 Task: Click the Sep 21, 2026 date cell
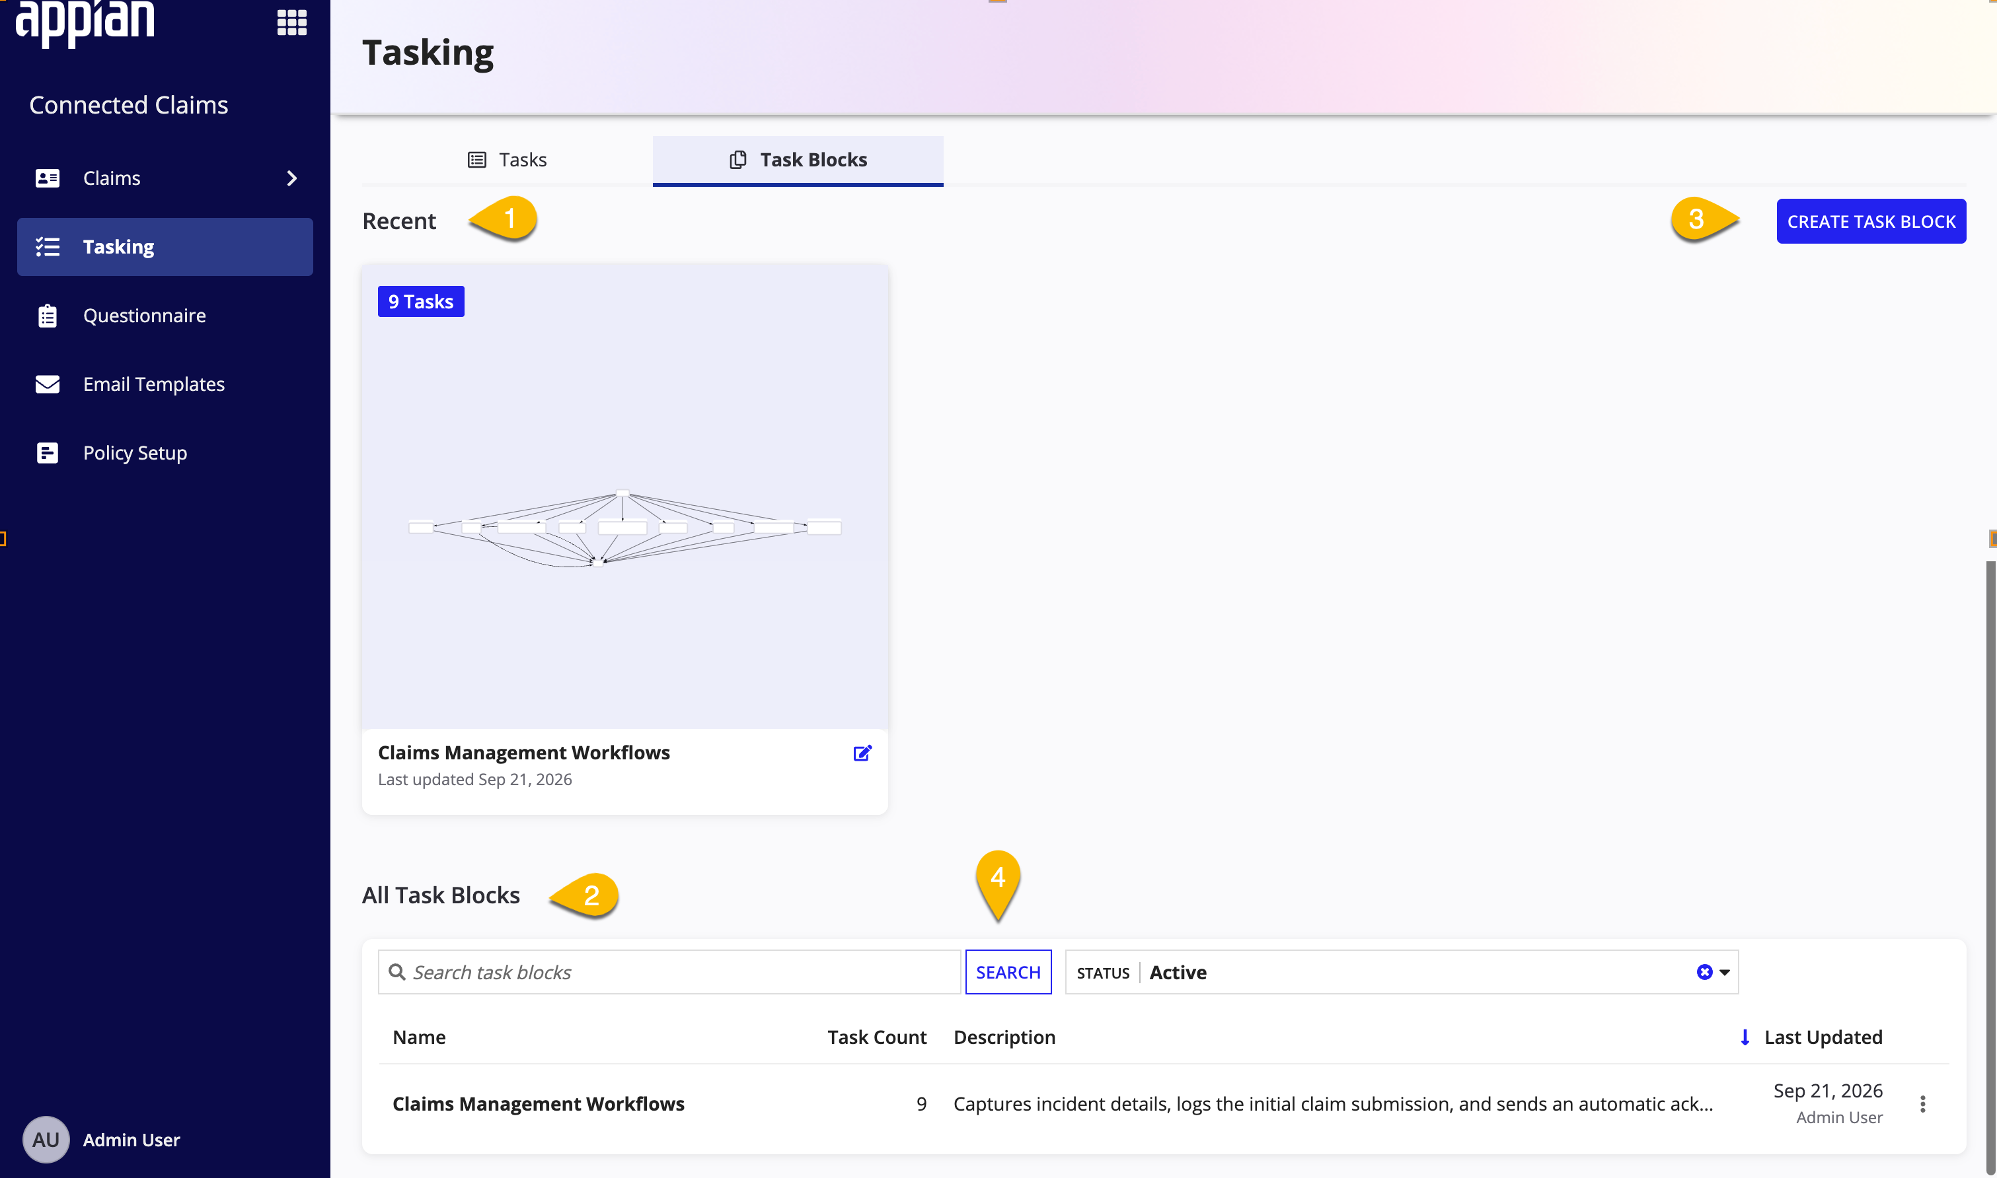pyautogui.click(x=1828, y=1091)
